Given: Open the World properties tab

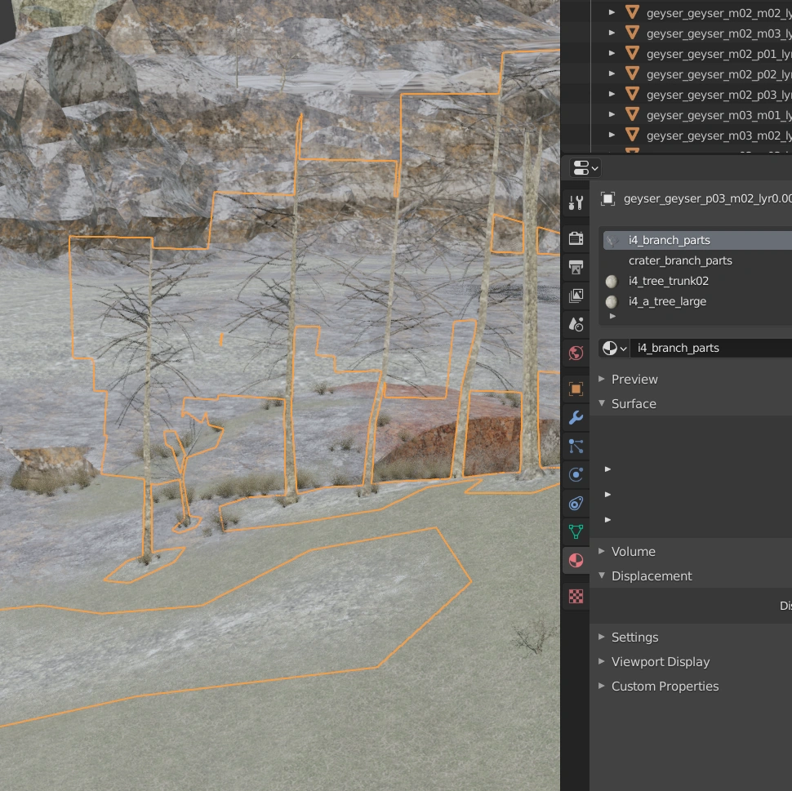Looking at the screenshot, I should pos(576,353).
